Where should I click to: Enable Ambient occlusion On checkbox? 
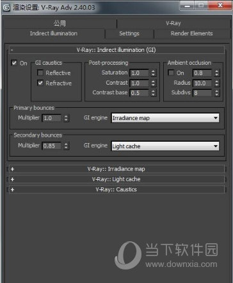click(171, 73)
